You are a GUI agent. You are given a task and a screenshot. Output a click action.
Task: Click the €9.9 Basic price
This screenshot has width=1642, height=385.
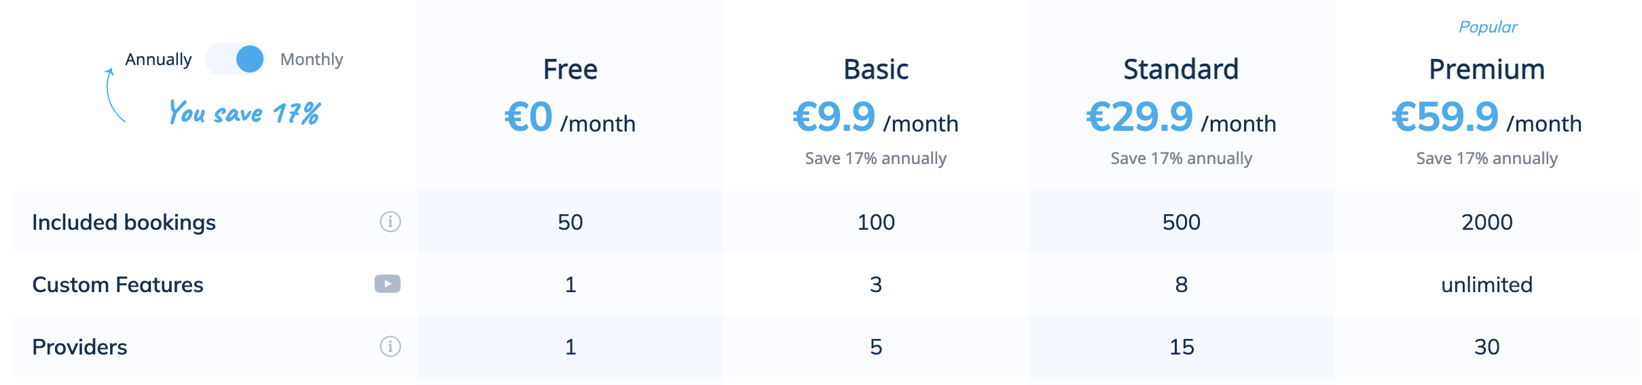(x=835, y=117)
